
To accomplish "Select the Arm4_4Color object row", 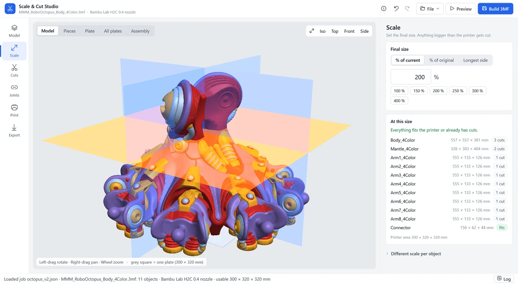I will [449, 184].
